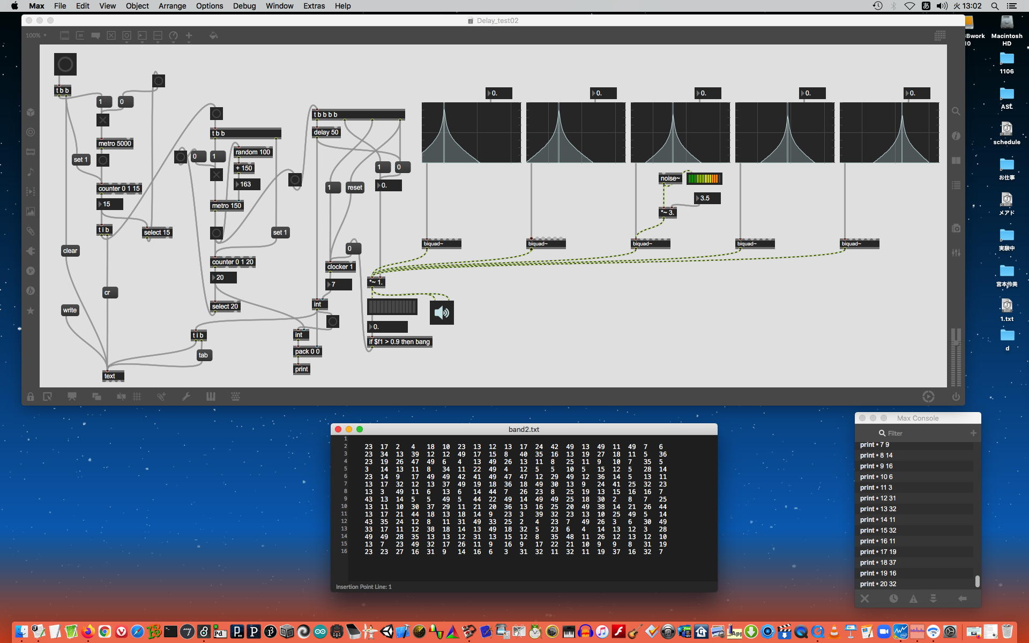
Task: Open the Extras menu
Action: (314, 6)
